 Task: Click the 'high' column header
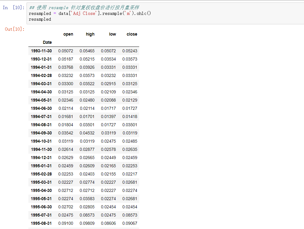[90, 34]
